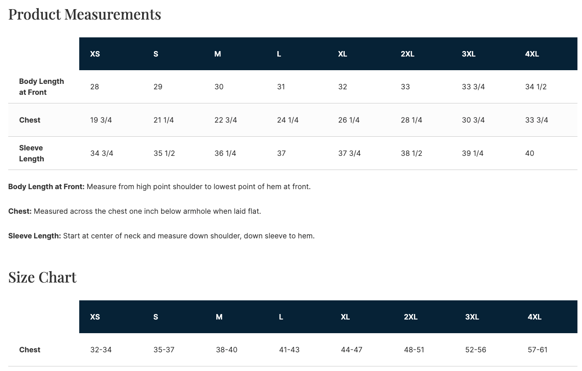Viewport: 582px width, 371px height.
Task: Click the bold "Body Length at Front:" definition label
Action: [x=46, y=186]
